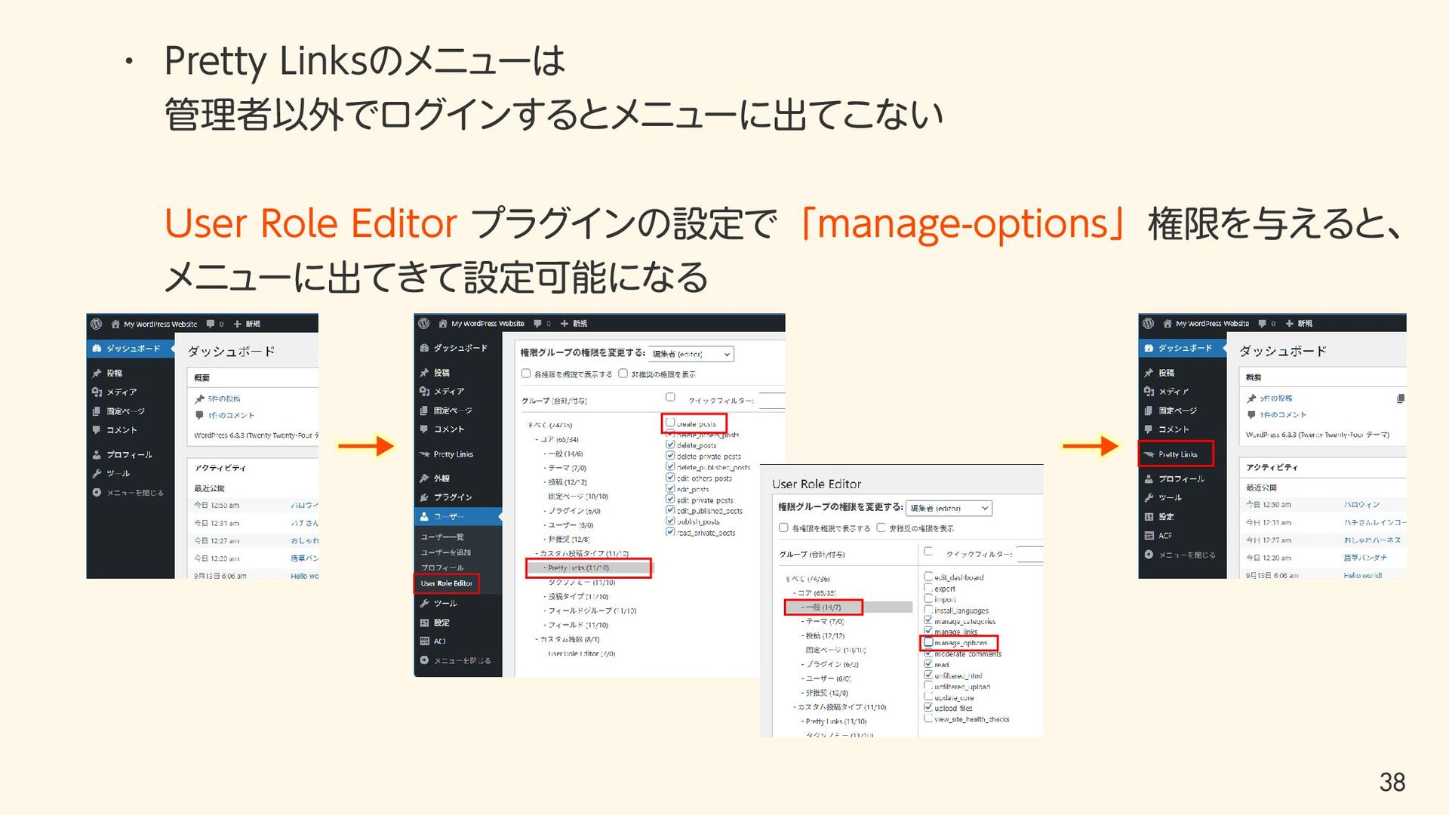Click the プラグイン plugins menu icon
The image size is (1449, 815).
(x=425, y=497)
